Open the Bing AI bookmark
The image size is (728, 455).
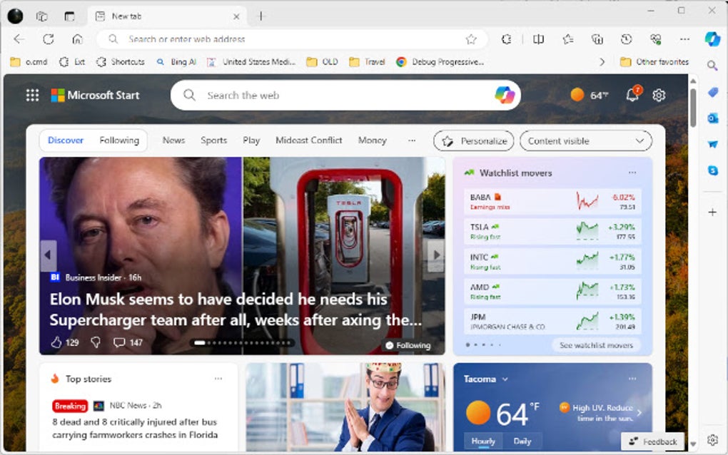tap(176, 61)
